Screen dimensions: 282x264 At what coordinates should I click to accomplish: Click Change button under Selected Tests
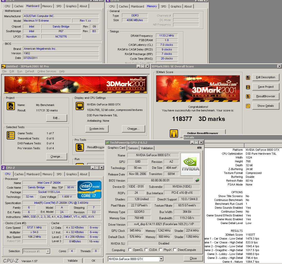(x=56, y=157)
